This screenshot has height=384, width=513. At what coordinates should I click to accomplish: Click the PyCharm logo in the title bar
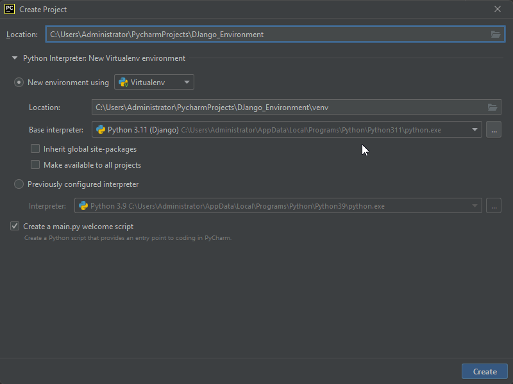10,9
